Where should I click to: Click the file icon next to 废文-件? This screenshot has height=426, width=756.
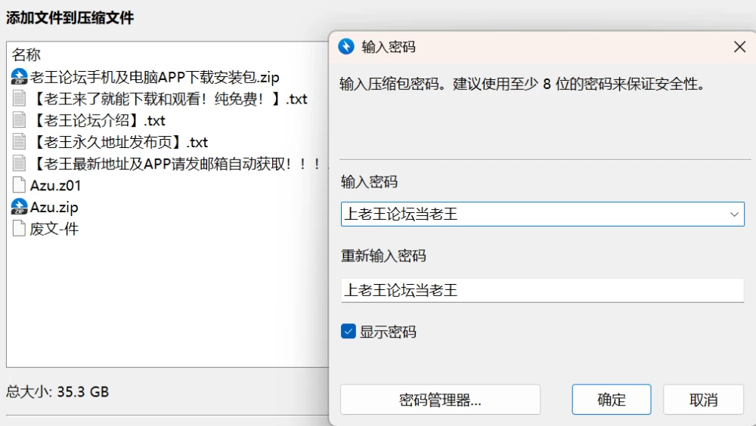pos(20,228)
